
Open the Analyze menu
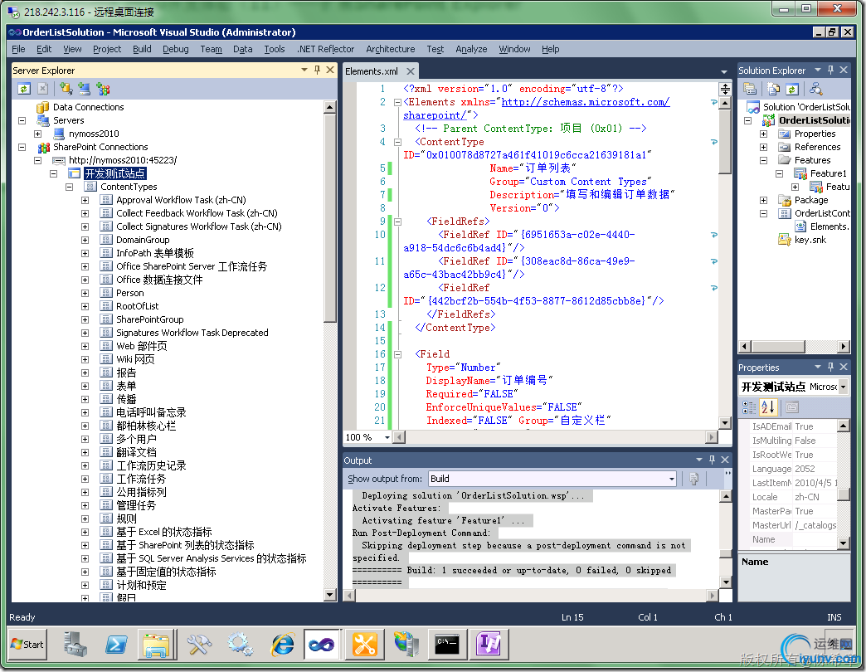471,49
